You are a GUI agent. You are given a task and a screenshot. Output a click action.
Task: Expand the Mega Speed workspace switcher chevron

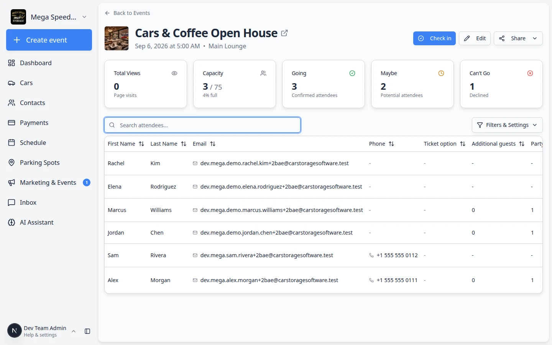84,17
